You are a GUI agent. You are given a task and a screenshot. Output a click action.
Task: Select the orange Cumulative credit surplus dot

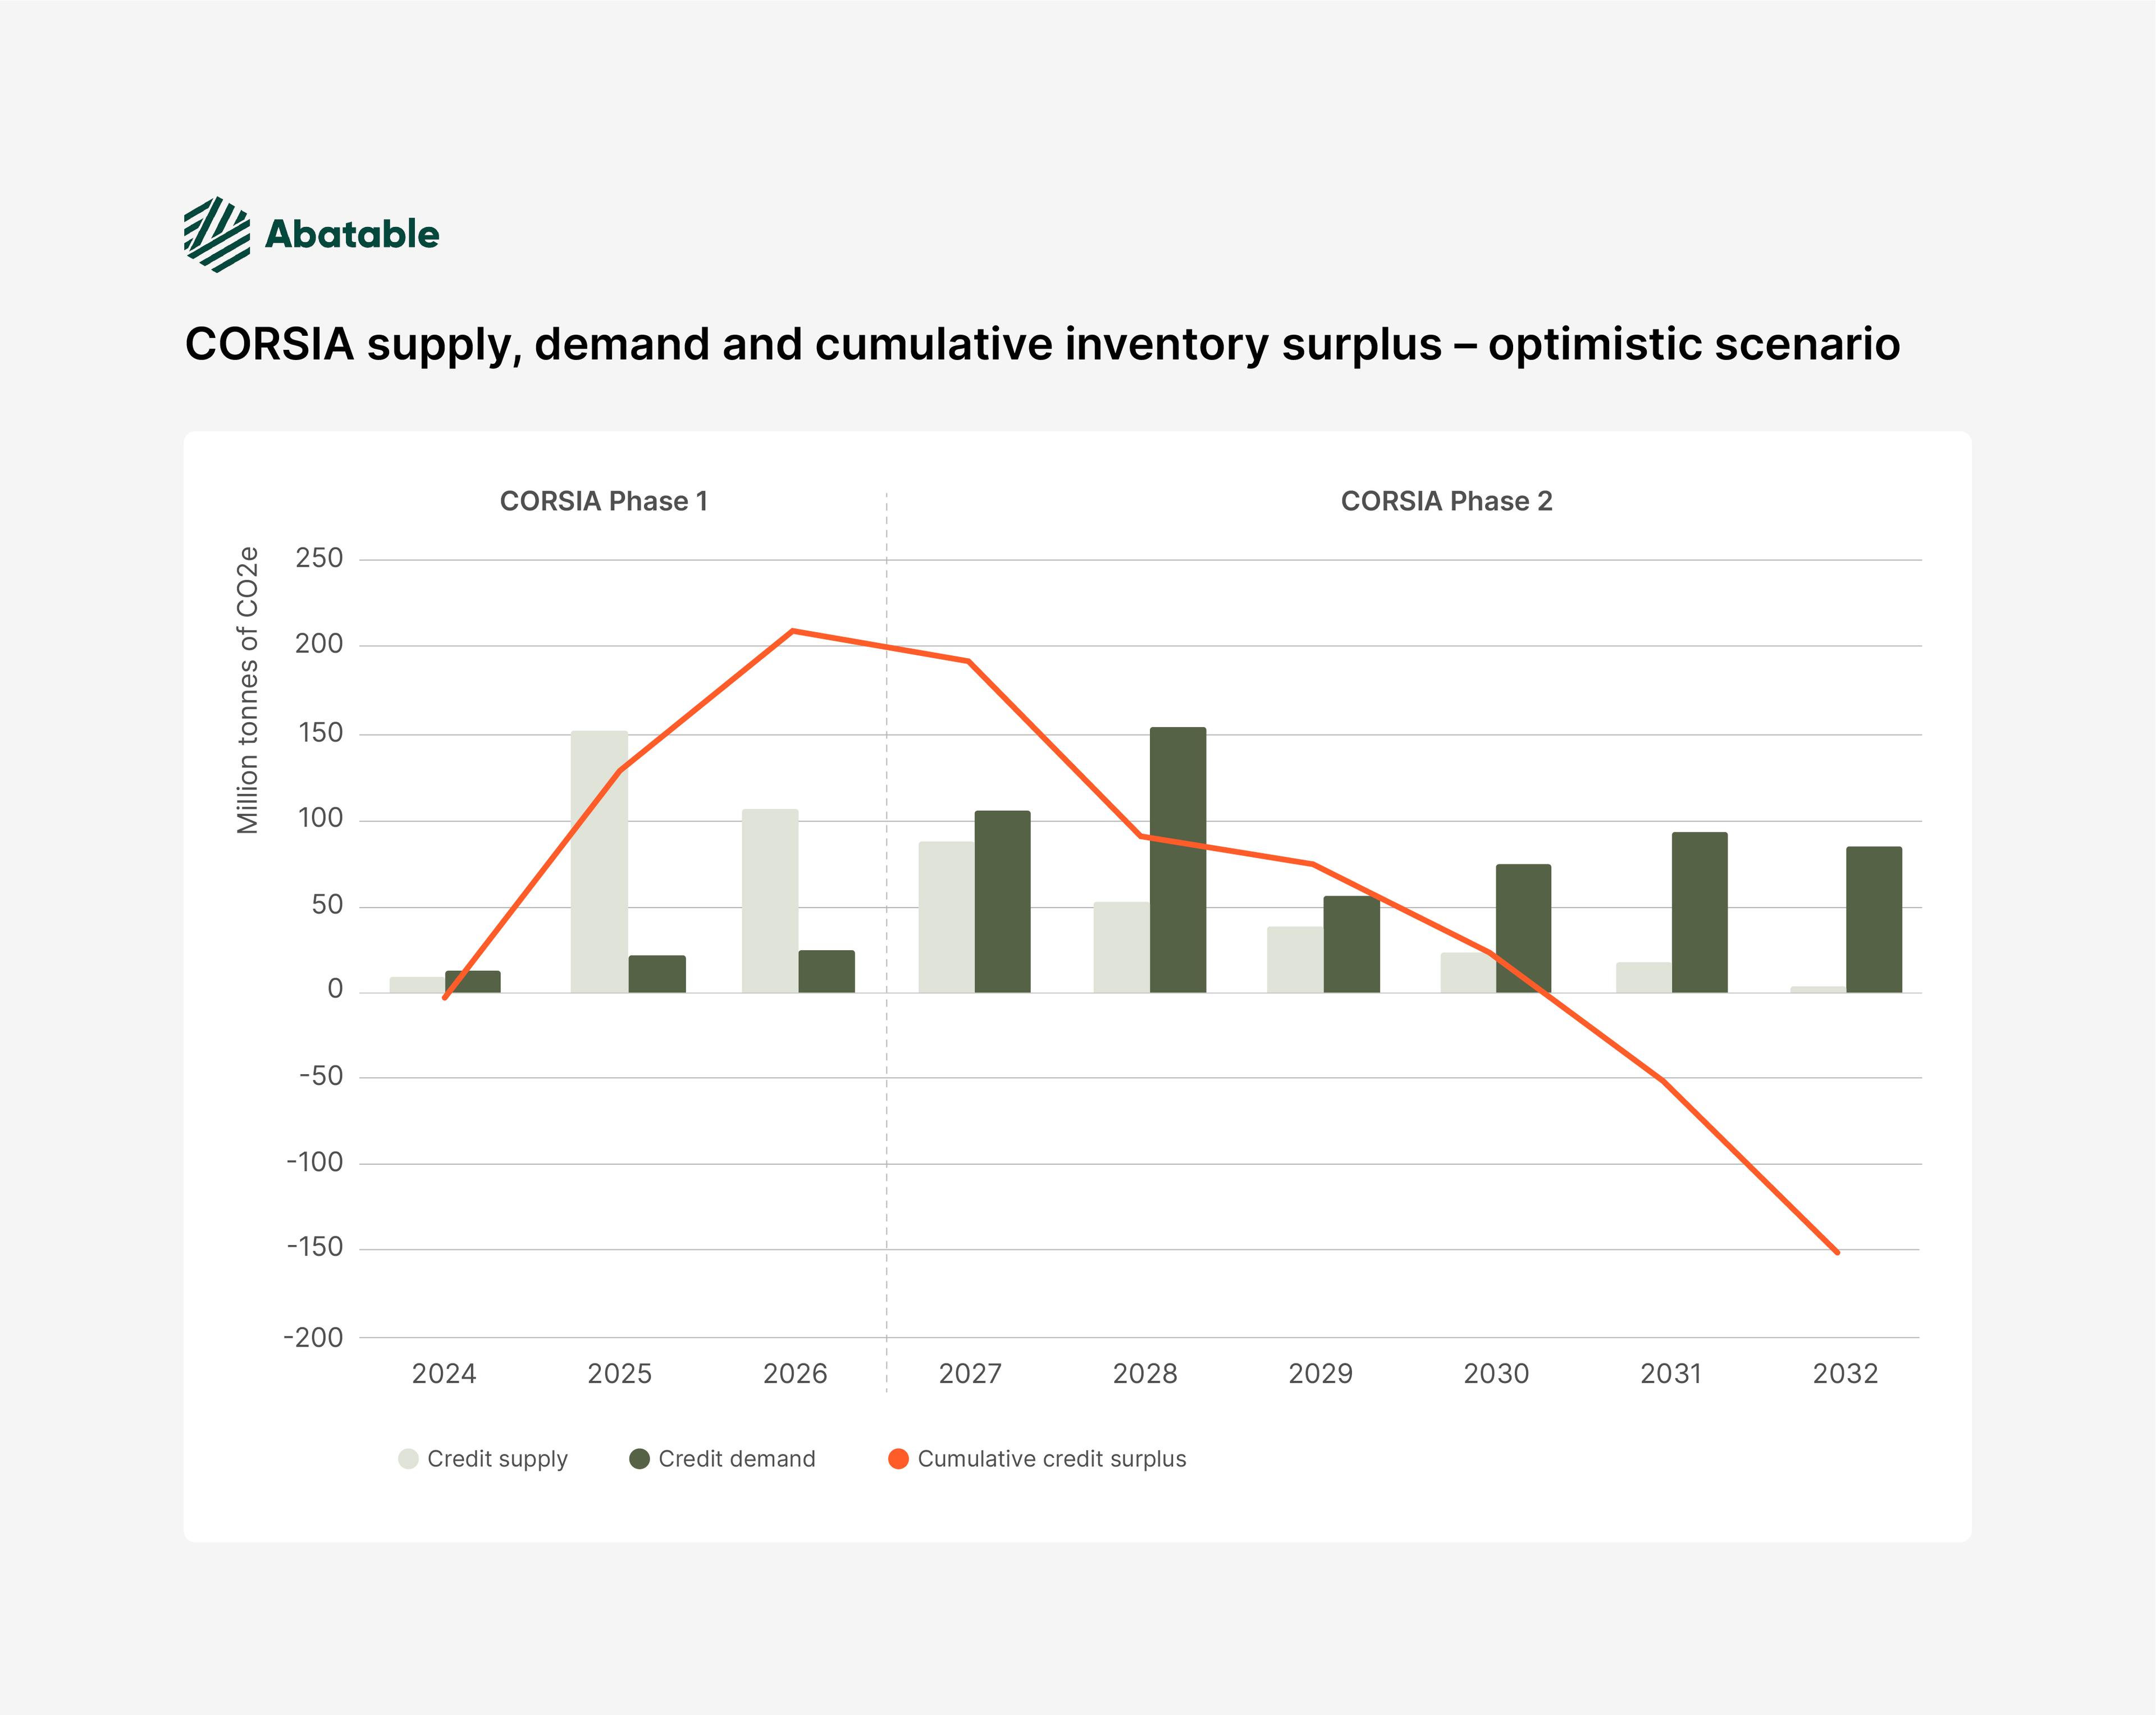(898, 1459)
